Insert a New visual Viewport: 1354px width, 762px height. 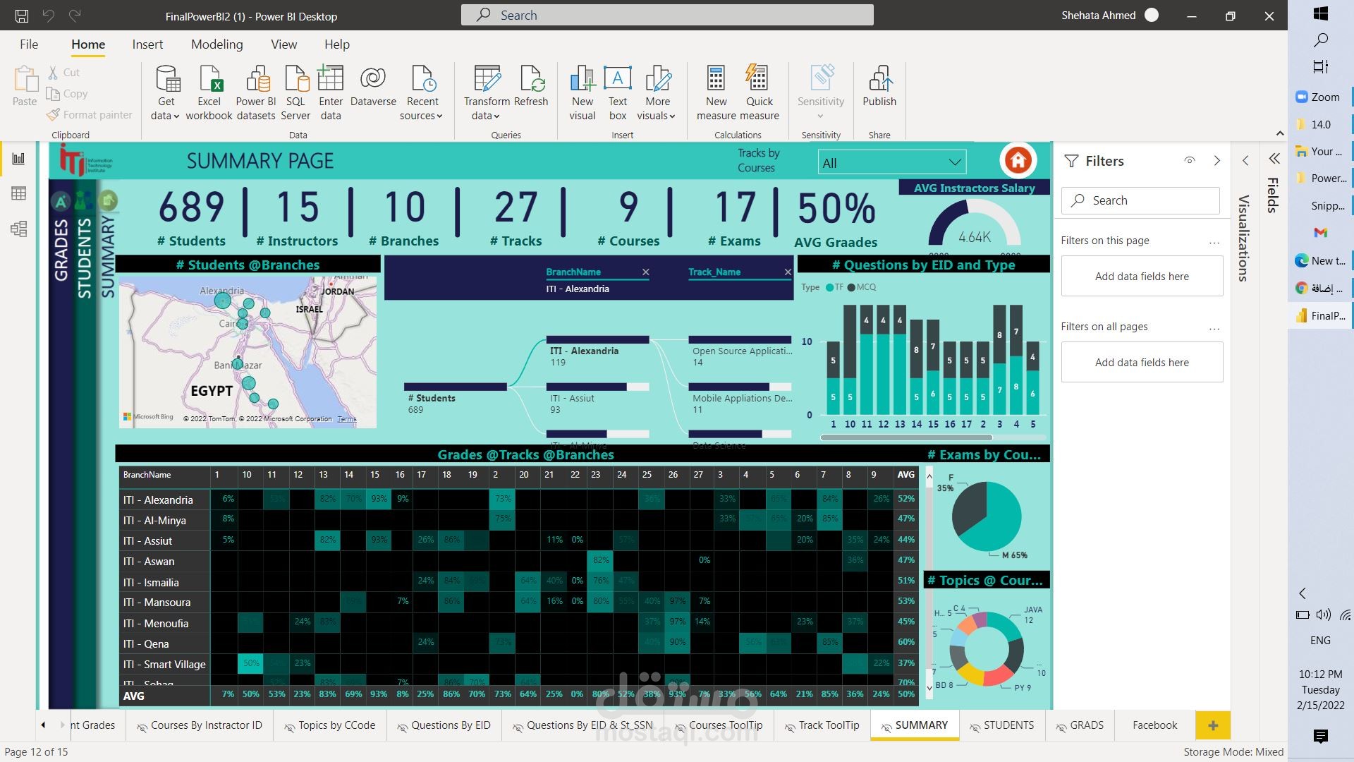(583, 93)
